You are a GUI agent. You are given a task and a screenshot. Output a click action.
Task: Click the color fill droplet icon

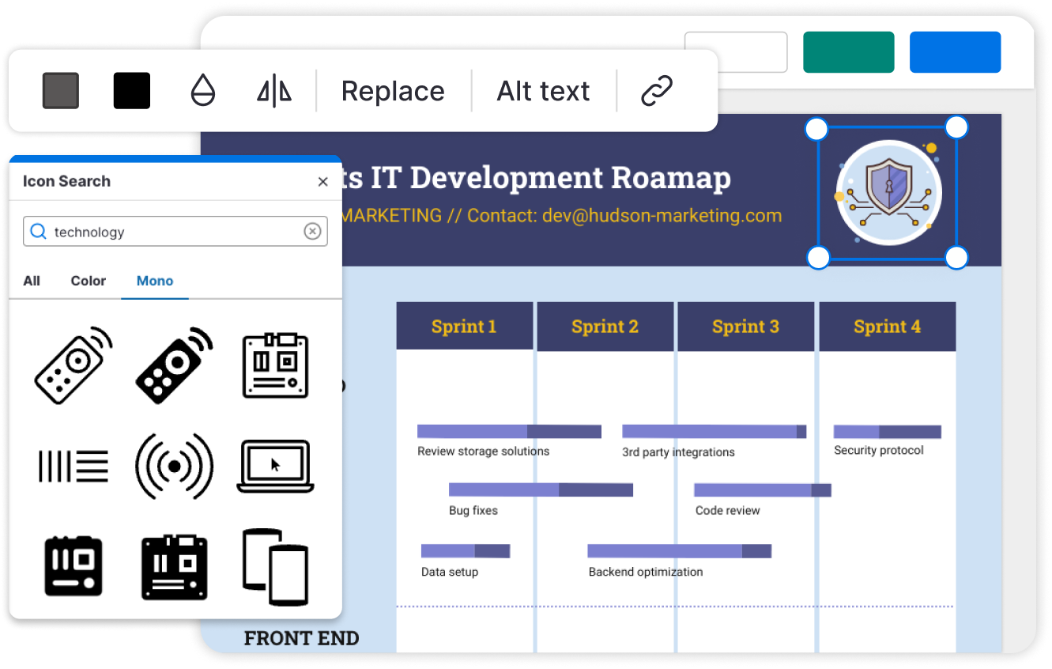[204, 90]
